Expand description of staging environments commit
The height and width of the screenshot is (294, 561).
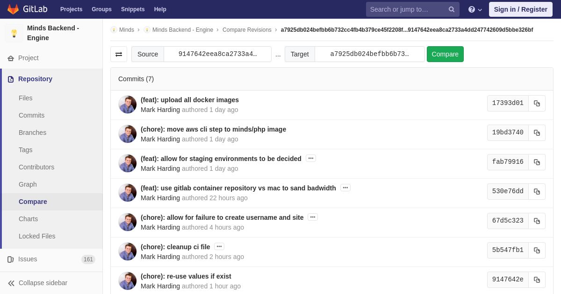(311, 159)
